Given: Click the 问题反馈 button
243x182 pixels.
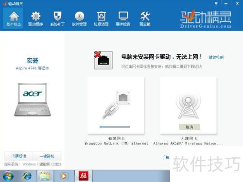Looking at the screenshot, I should (x=18, y=156).
